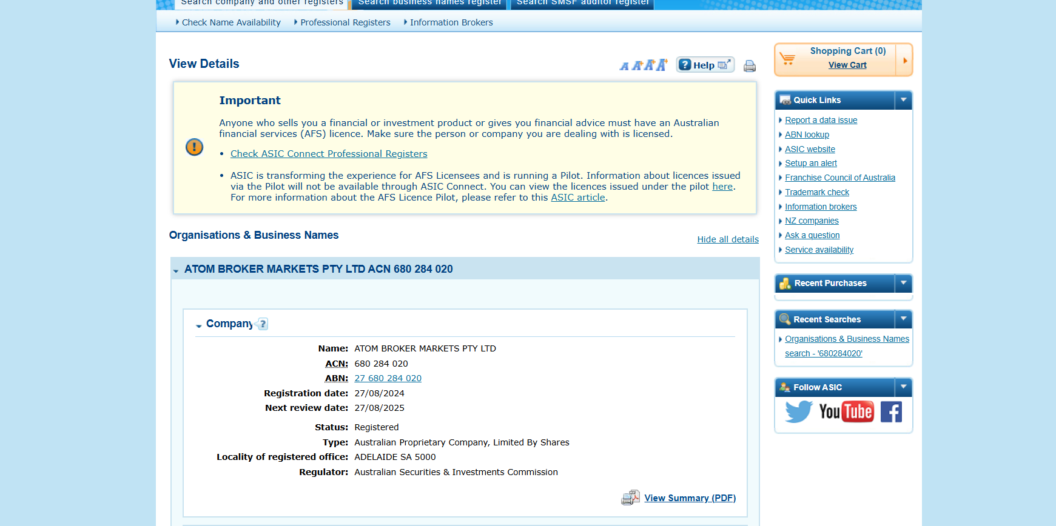This screenshot has height=526, width=1056.
Task: Click regulator value Australian Securities & Investments Commission
Action: [456, 472]
